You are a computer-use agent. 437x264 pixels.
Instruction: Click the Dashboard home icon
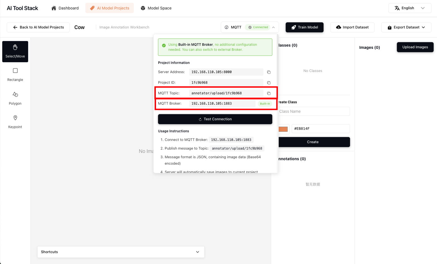coord(54,8)
